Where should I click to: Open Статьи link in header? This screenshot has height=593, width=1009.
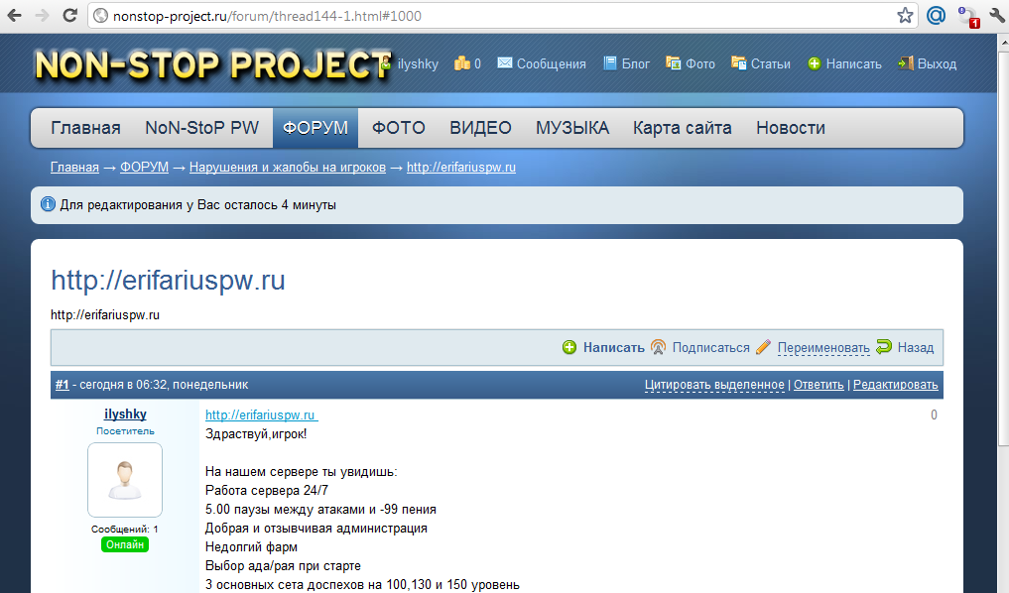(x=771, y=63)
